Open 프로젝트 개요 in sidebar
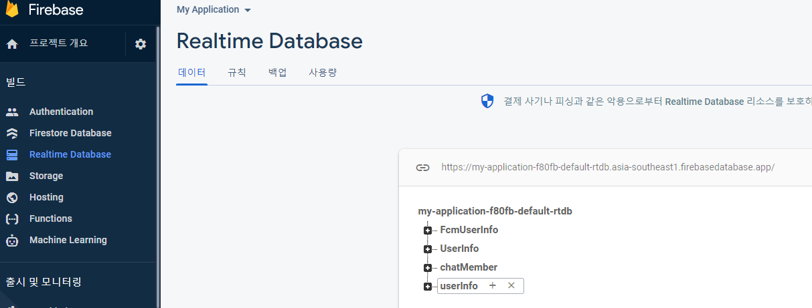The width and height of the screenshot is (812, 308). pyautogui.click(x=59, y=43)
